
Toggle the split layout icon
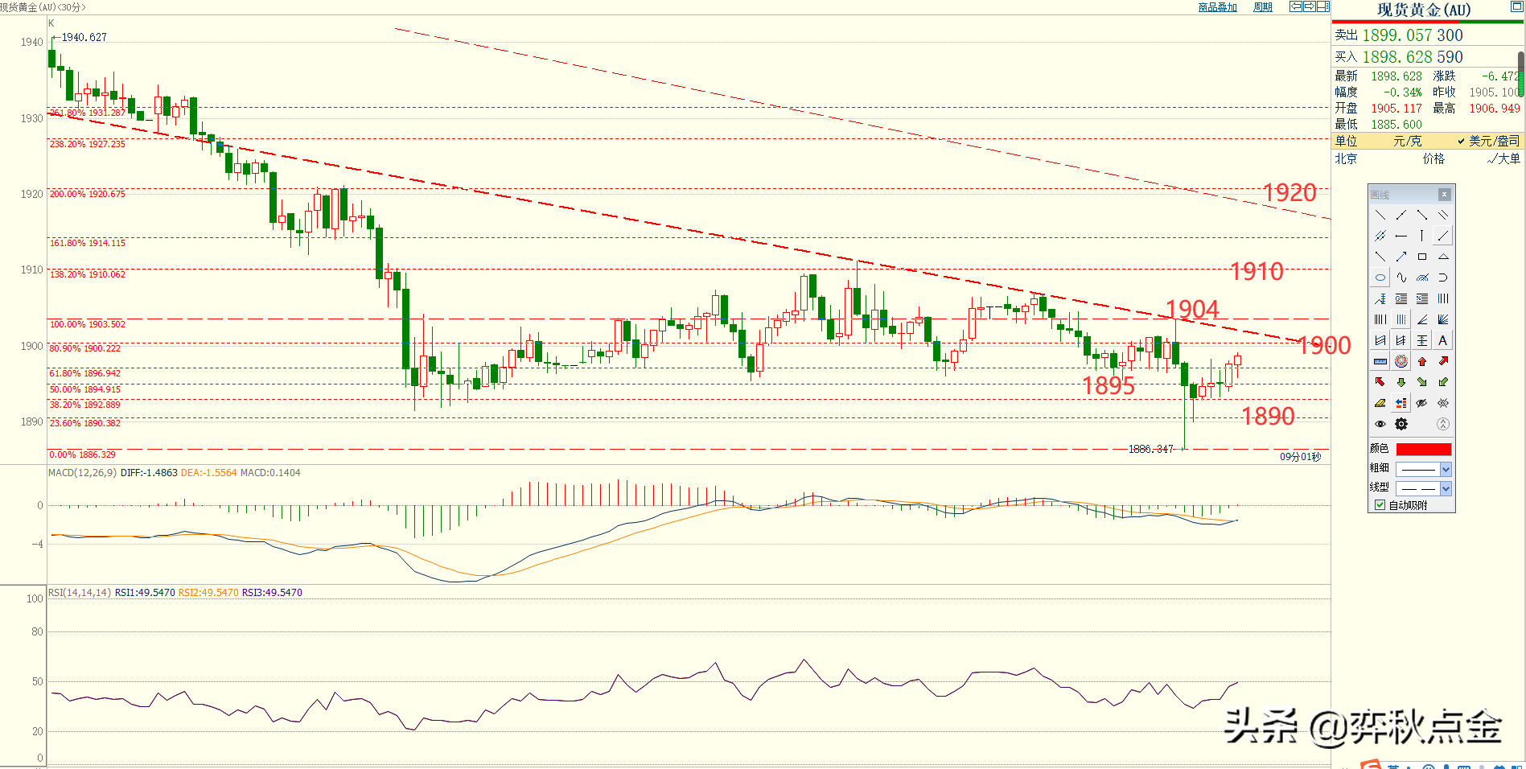pyautogui.click(x=1322, y=6)
